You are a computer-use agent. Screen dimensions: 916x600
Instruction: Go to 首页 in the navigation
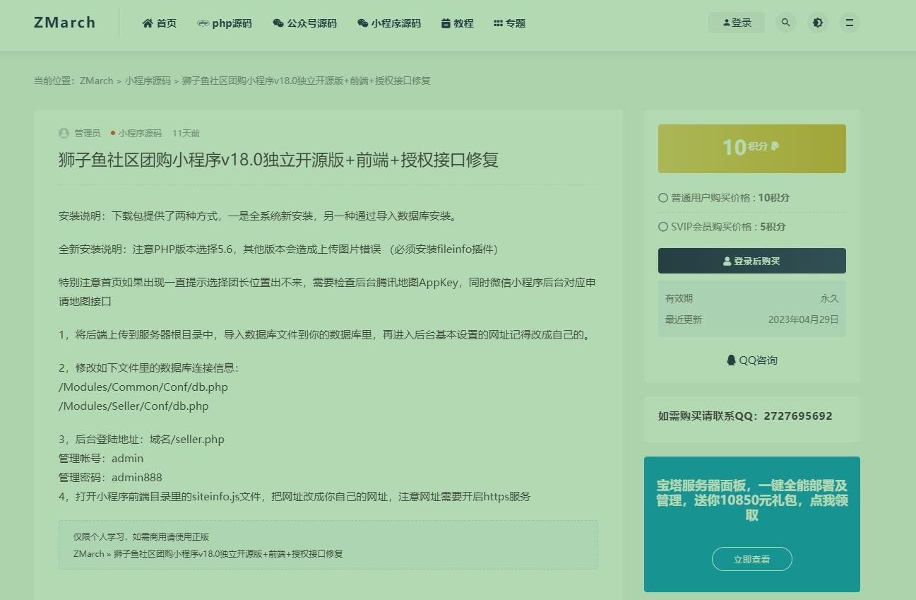[160, 23]
